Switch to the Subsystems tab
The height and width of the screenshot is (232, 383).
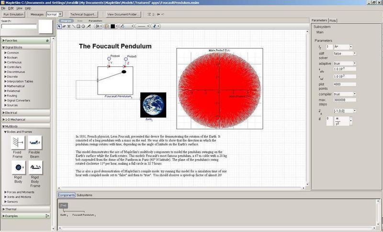pos(84,195)
